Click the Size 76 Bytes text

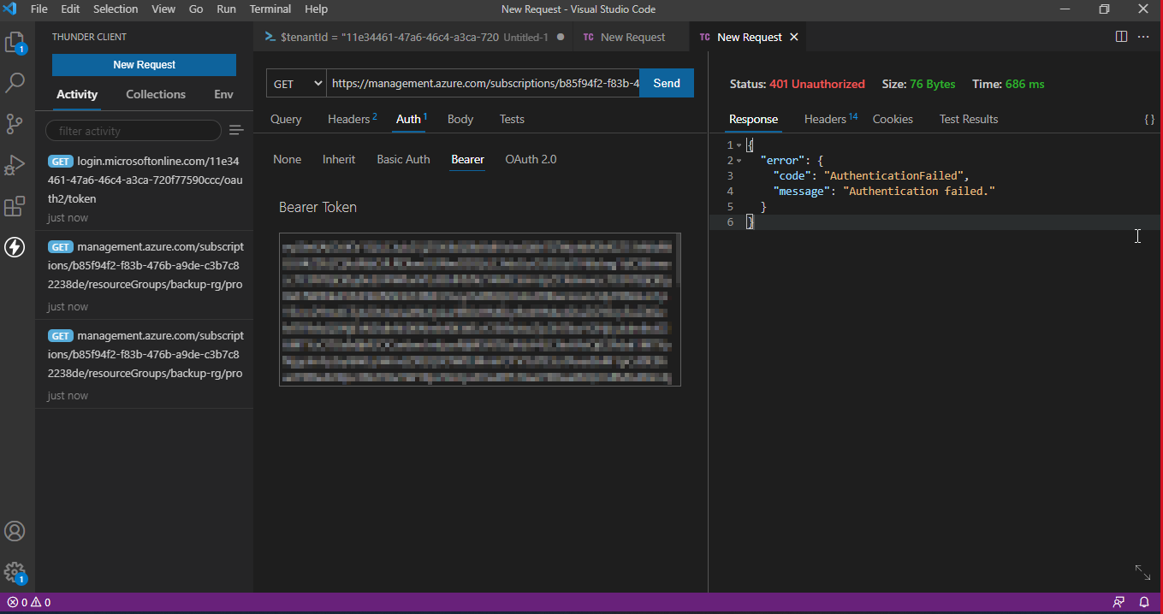tap(918, 84)
